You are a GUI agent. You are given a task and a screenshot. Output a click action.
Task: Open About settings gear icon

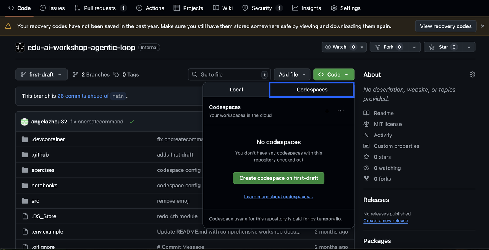coord(472,74)
